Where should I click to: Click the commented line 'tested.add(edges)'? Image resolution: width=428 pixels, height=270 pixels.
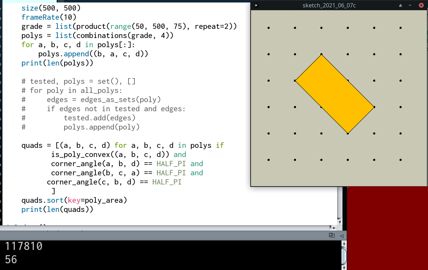point(99,118)
